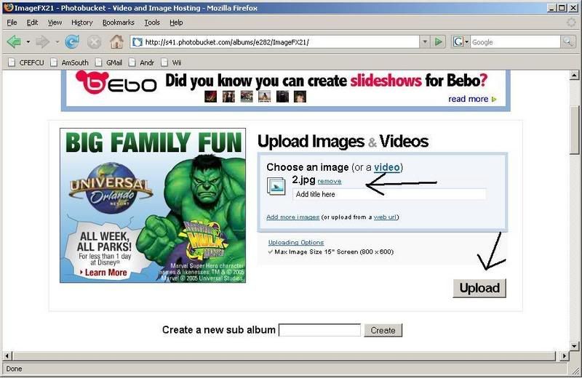Go to the Home page icon
This screenshot has width=582, height=378.
(116, 42)
